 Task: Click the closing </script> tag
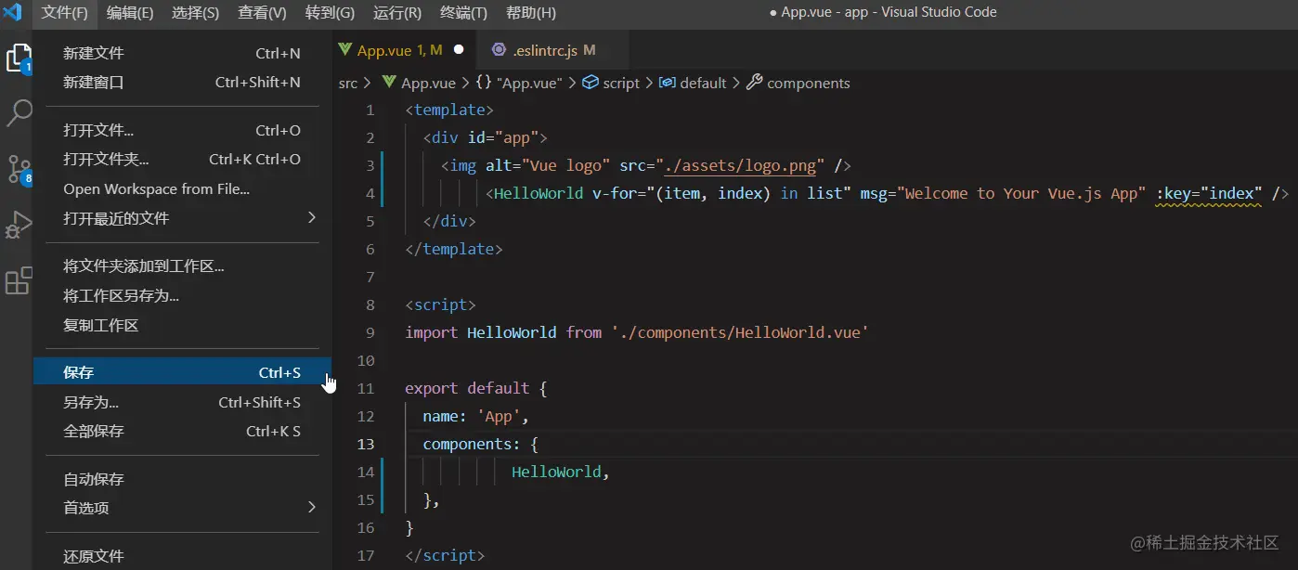(x=445, y=555)
